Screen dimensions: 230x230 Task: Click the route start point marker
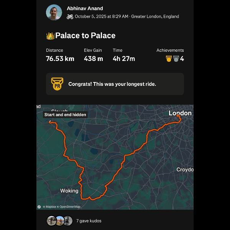click(x=50, y=122)
